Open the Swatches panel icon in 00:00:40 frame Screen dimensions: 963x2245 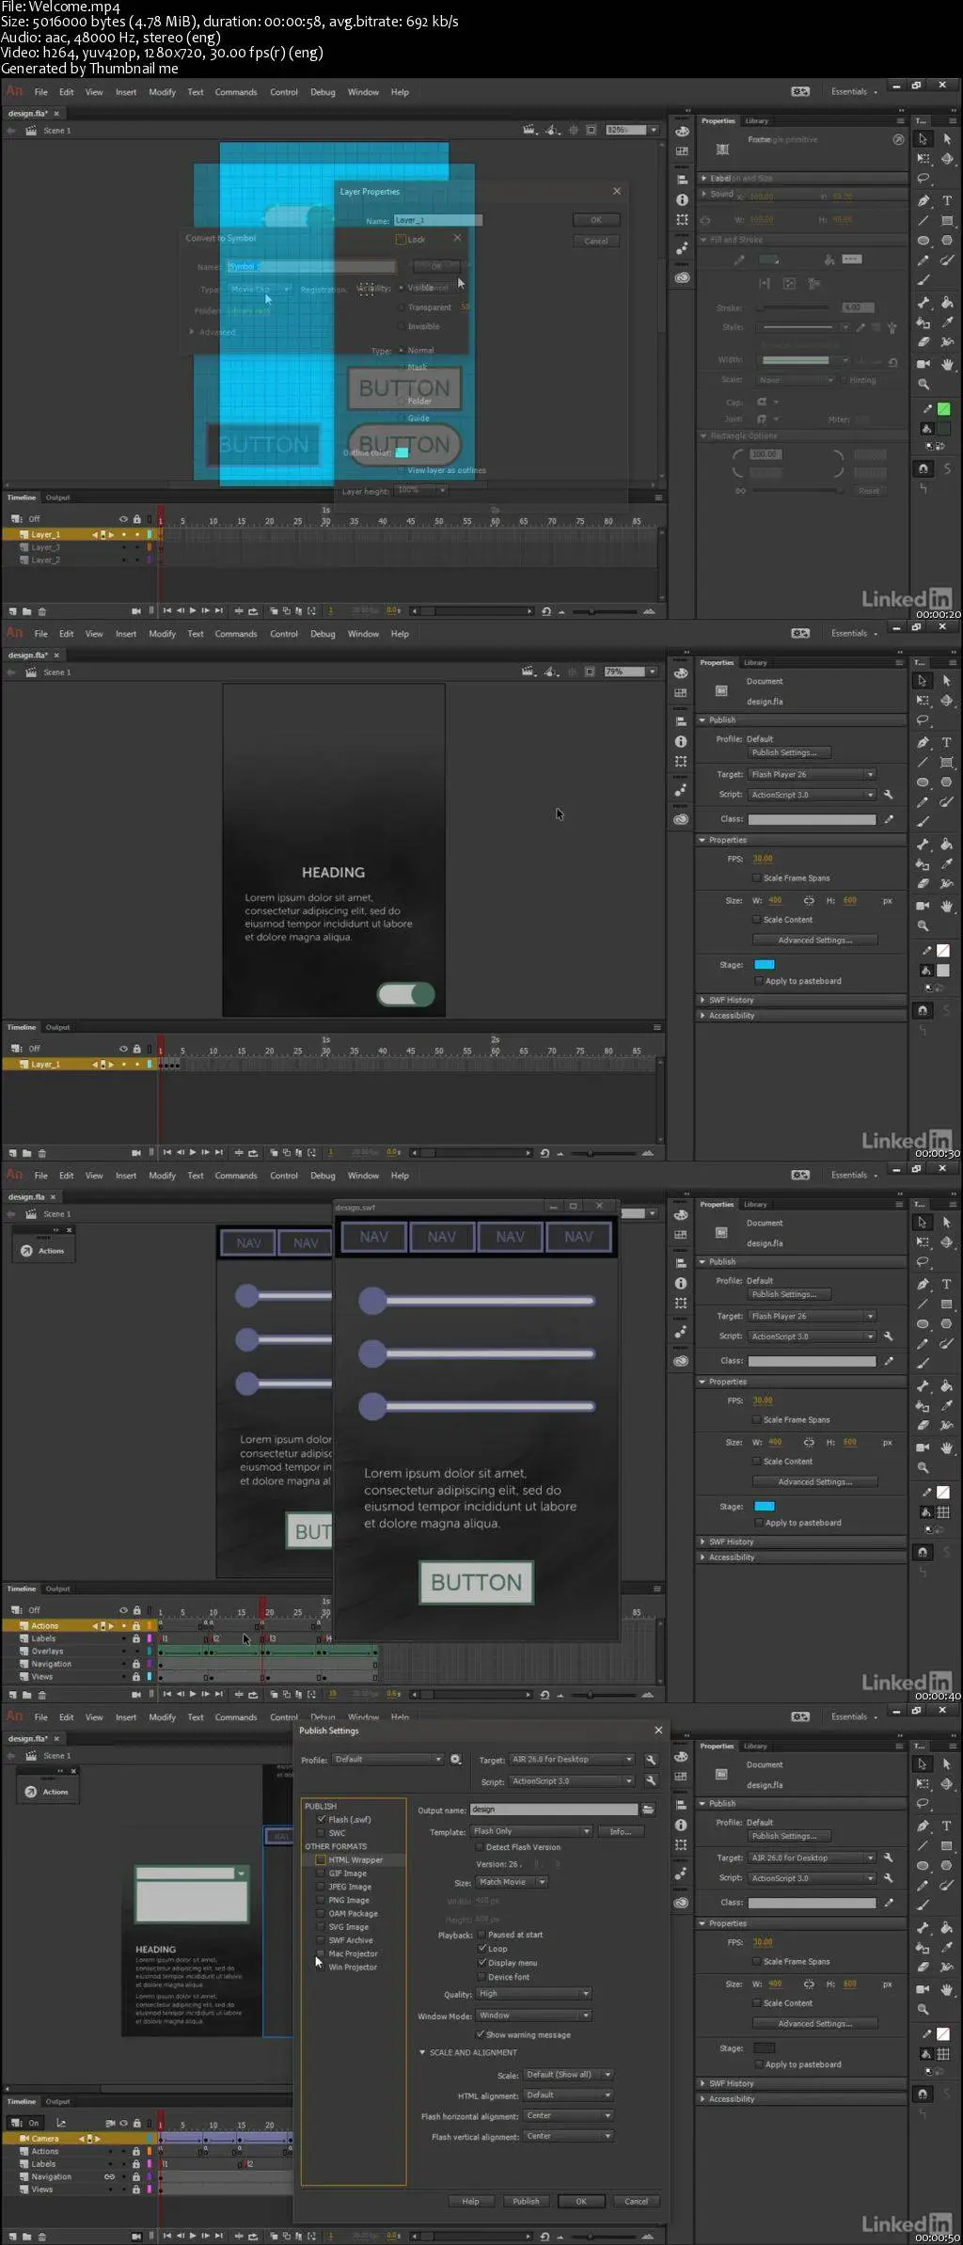coord(681,1235)
